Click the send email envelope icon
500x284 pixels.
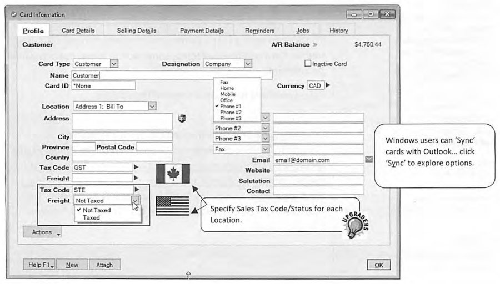[x=369, y=159]
